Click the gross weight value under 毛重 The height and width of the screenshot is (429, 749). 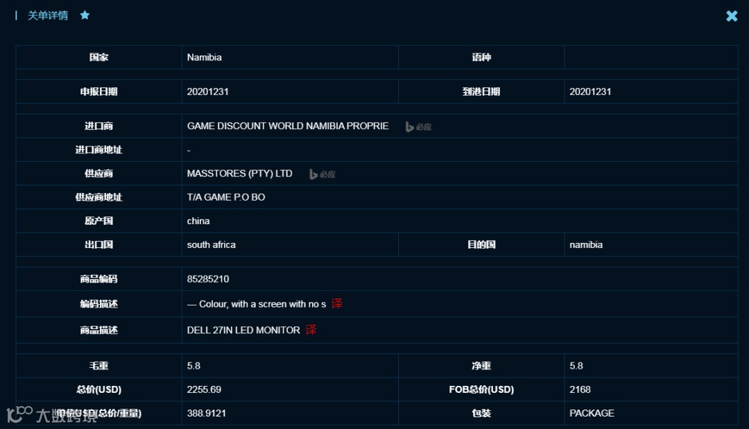193,366
